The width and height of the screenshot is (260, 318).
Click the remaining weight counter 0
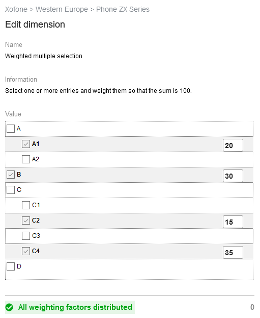click(252, 307)
